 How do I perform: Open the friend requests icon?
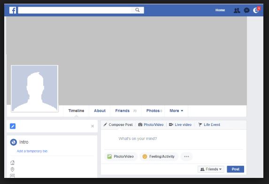click(237, 11)
